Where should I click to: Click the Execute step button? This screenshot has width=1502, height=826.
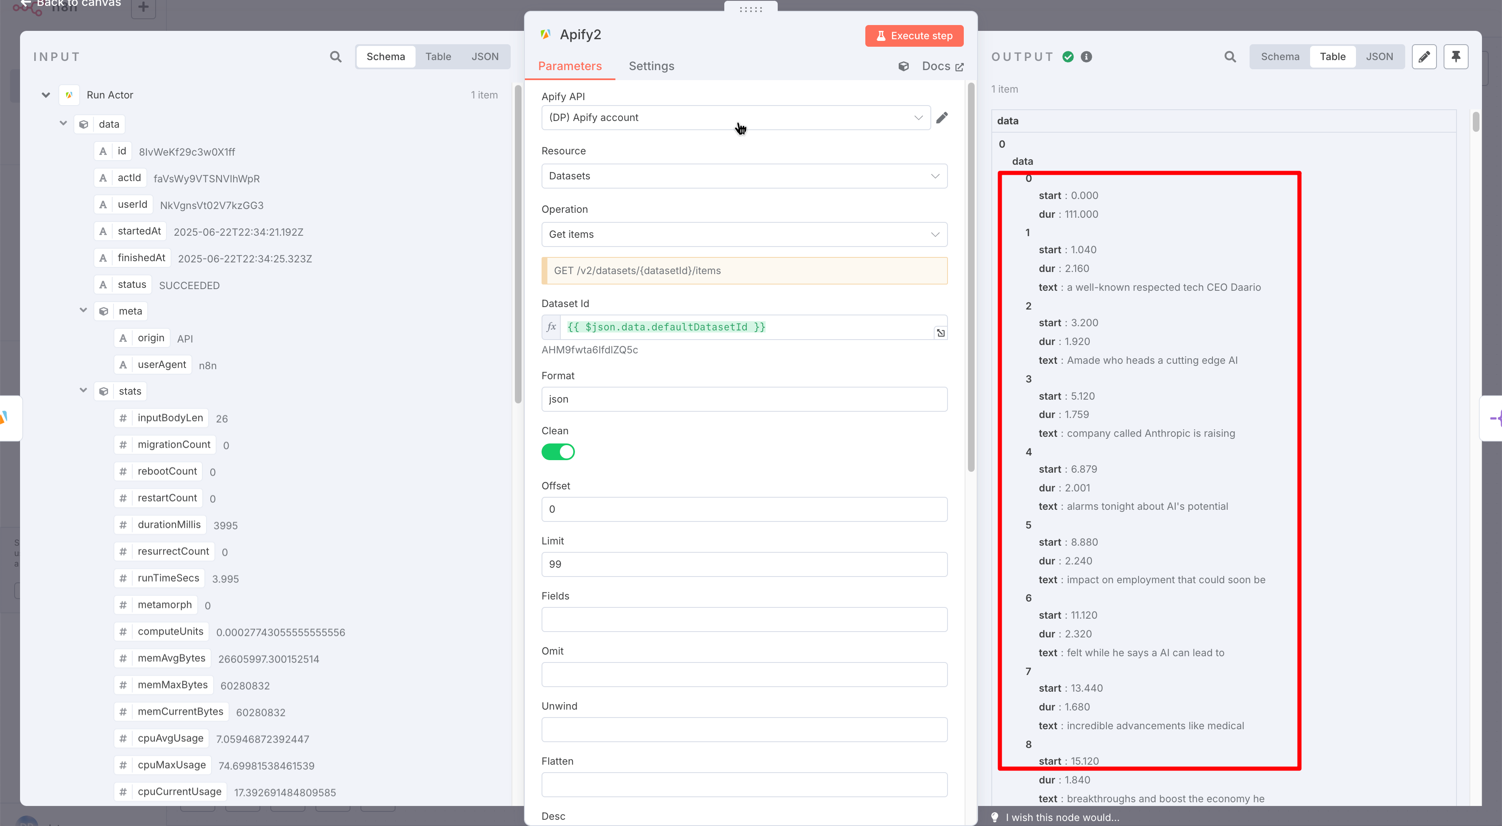pos(914,35)
